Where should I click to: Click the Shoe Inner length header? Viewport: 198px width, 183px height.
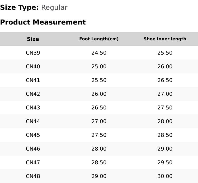tap(165, 39)
